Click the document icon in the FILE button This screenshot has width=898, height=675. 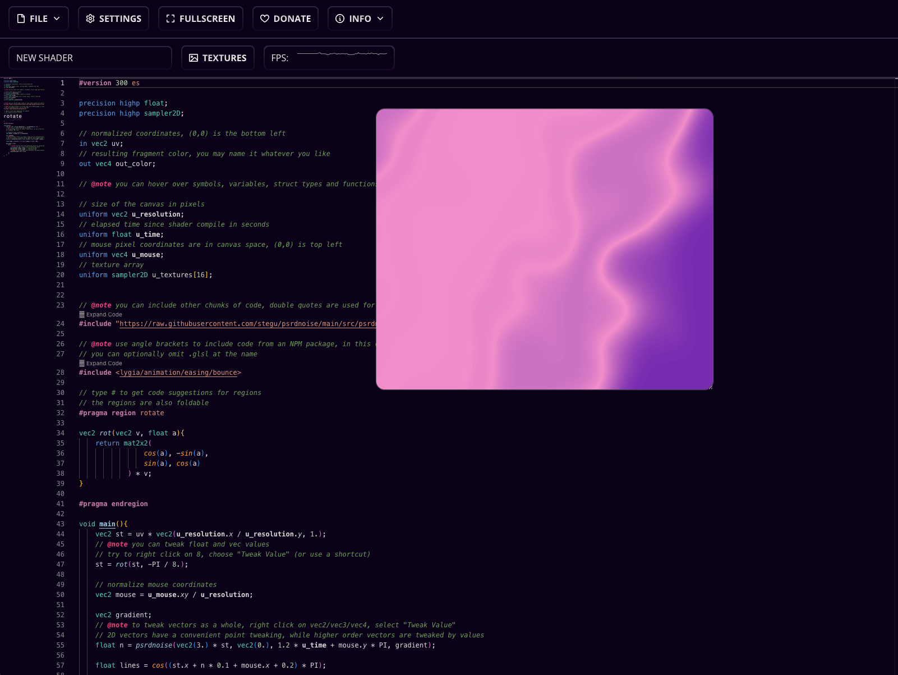21,19
